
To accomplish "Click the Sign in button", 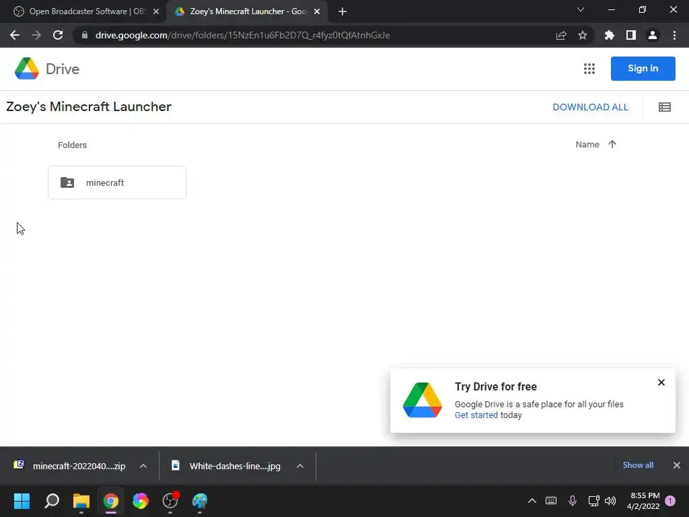I will (x=643, y=69).
